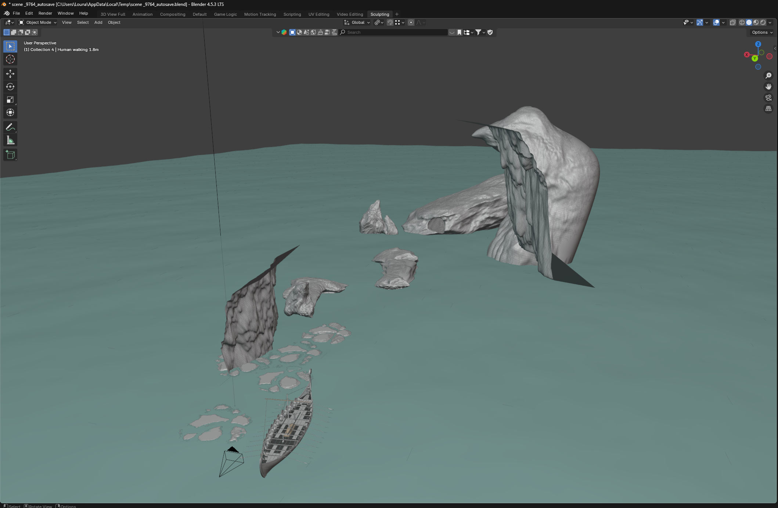Click the pan view hand icon
778x508 pixels.
click(x=768, y=87)
